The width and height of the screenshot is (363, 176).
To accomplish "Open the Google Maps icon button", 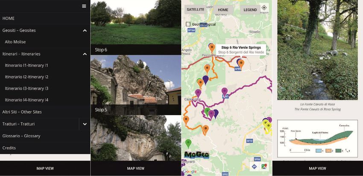I will point(264,166).
